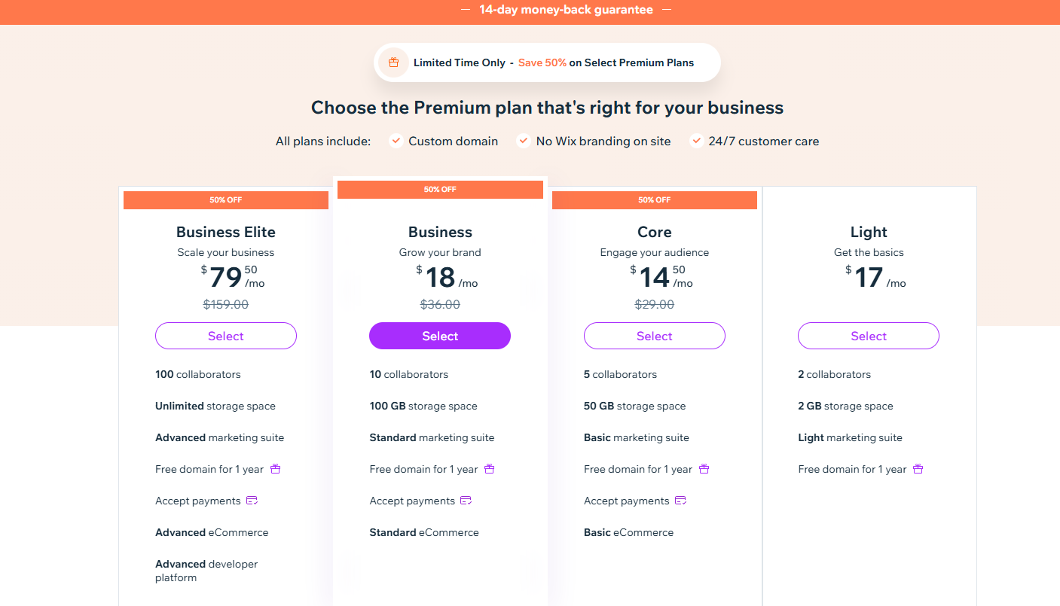Select the Business Elite plan
Screen dimensions: 1060x606
coord(226,336)
